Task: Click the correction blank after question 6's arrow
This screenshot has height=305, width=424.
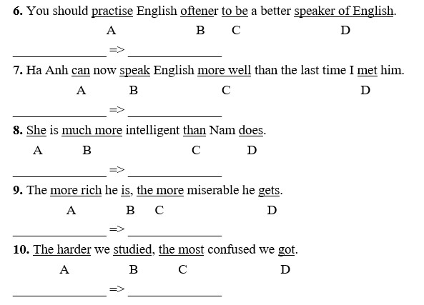Action: (x=175, y=56)
